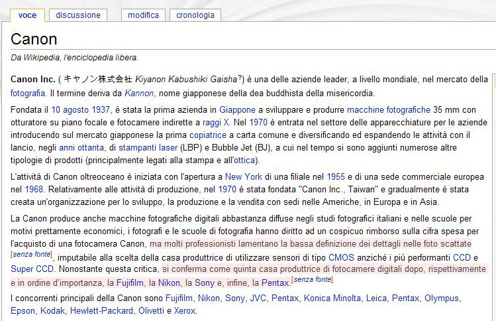Go to the Olympus article
The height and width of the screenshot is (321, 496).
[x=442, y=298]
